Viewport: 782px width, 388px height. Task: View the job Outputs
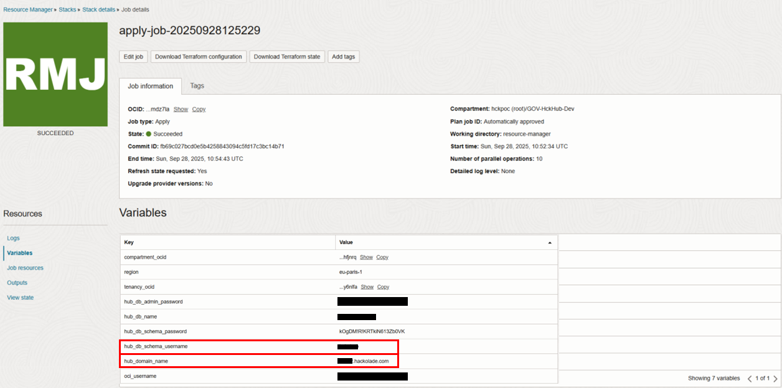17,283
